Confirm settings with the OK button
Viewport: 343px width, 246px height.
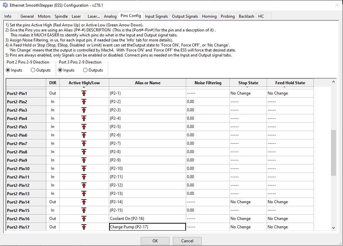pyautogui.click(x=155, y=241)
